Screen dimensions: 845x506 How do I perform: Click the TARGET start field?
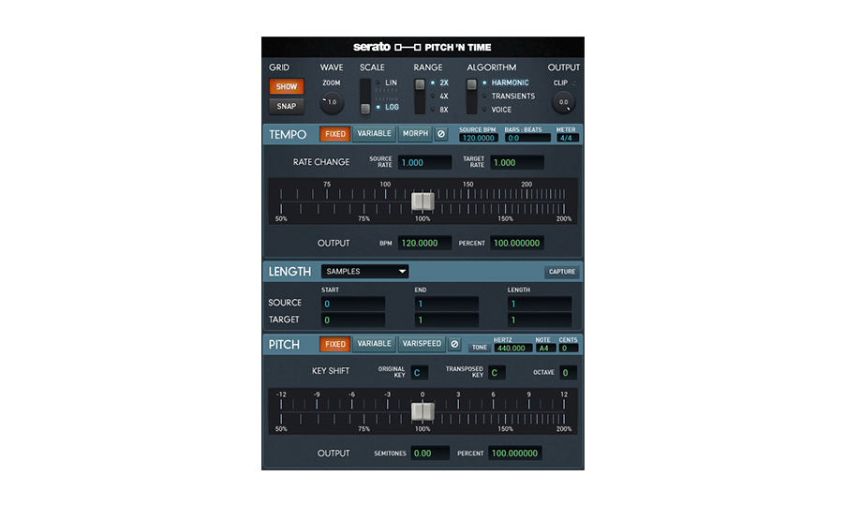click(353, 320)
